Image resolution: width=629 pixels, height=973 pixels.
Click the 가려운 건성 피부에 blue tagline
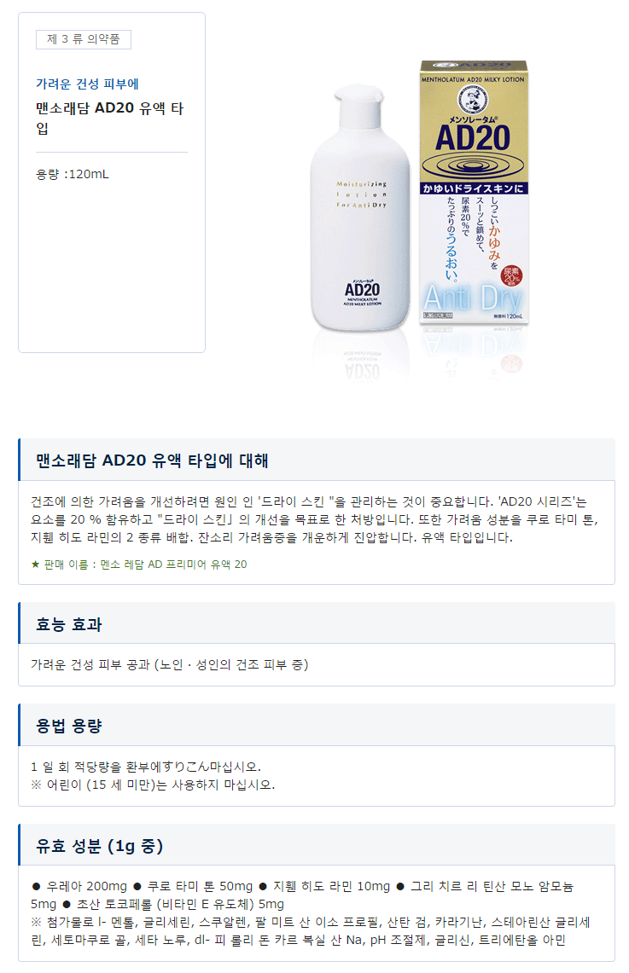tap(87, 84)
